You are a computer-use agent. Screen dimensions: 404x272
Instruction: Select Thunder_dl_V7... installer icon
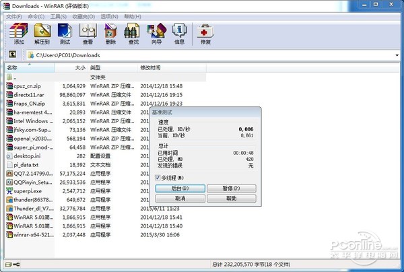tap(9, 209)
